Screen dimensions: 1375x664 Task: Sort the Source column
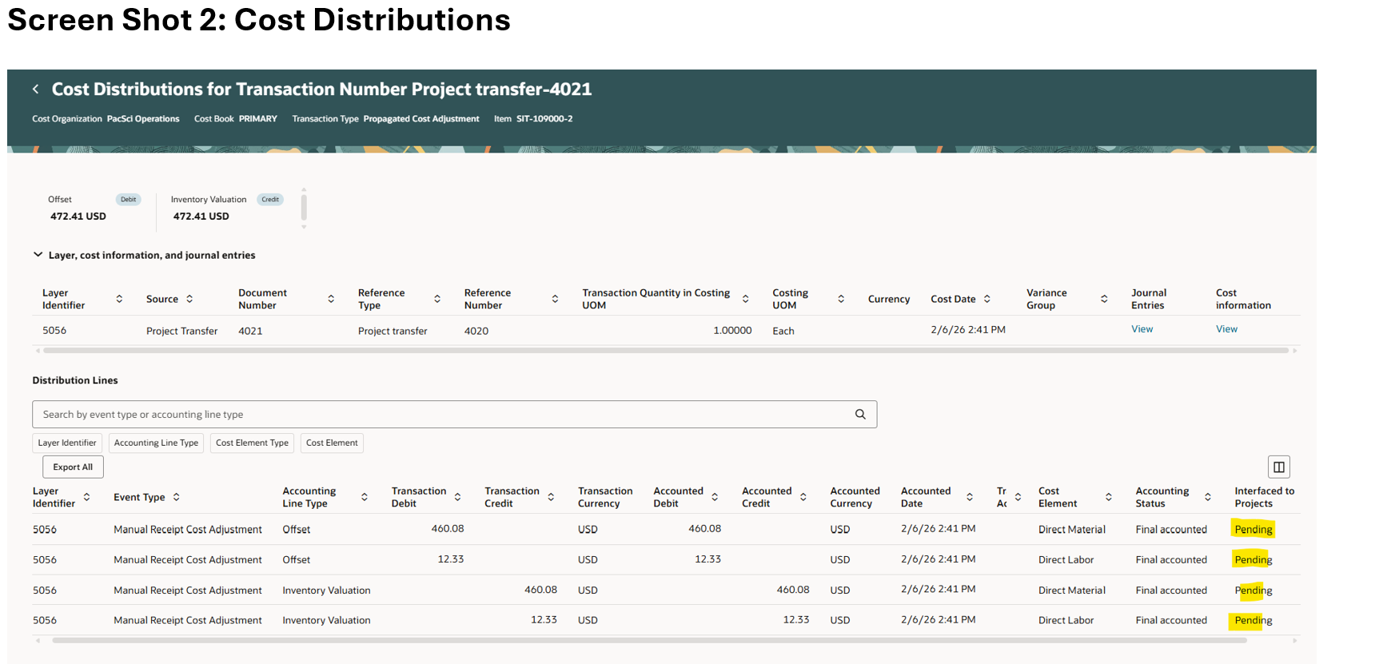coord(189,299)
